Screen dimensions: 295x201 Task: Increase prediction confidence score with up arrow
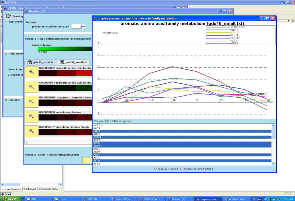(x=83, y=25)
